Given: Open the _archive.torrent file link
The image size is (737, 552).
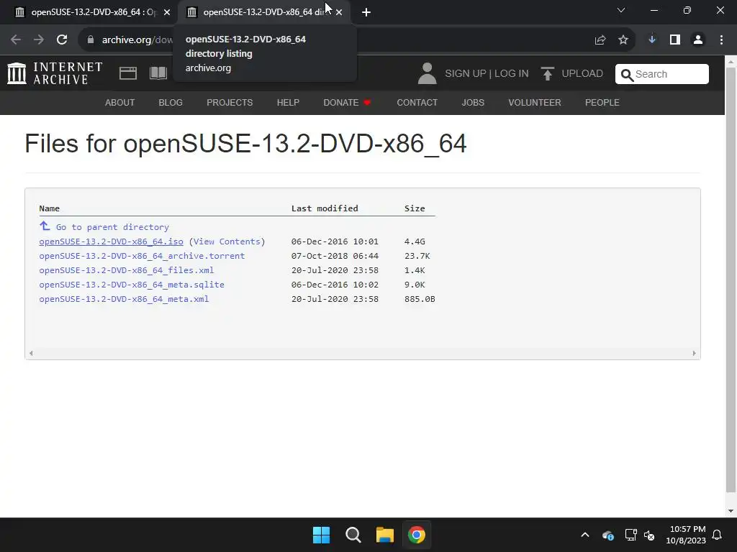Looking at the screenshot, I should (x=142, y=256).
